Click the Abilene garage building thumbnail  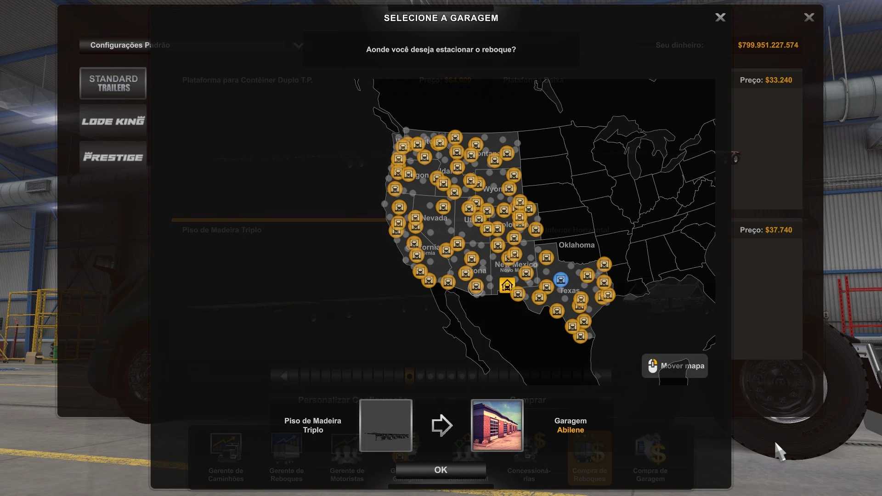(x=497, y=425)
